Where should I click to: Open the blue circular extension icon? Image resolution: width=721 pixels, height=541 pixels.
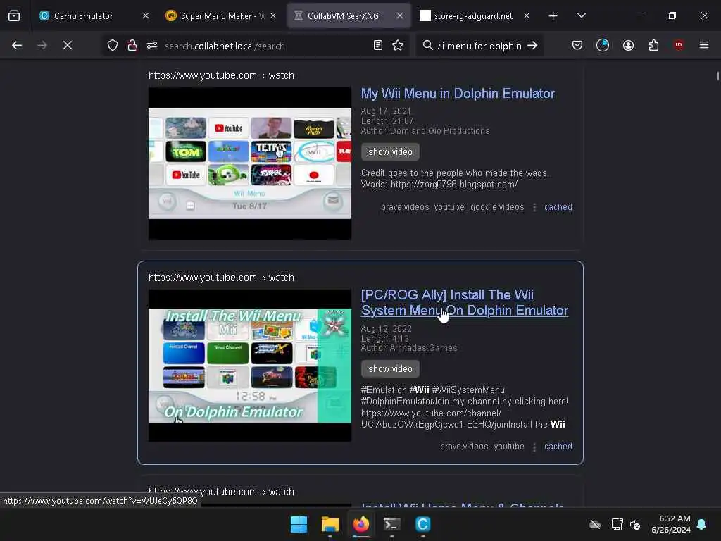point(603,45)
